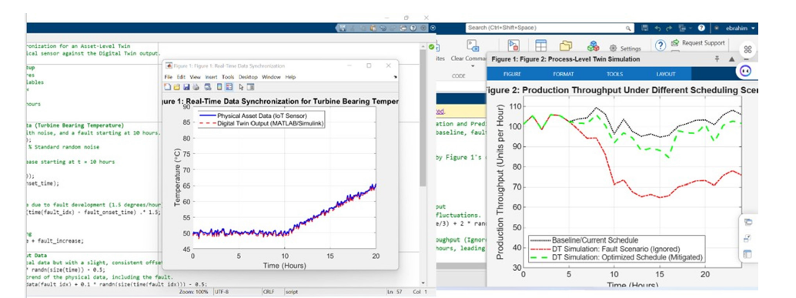Click Optimized Schedule (Mitigated) legend entry
Screen dimensions: 796x298
[617, 257]
